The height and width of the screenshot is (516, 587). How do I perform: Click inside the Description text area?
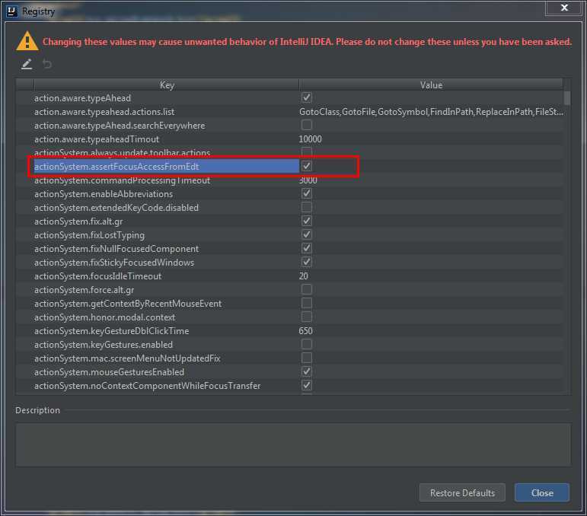(293, 445)
